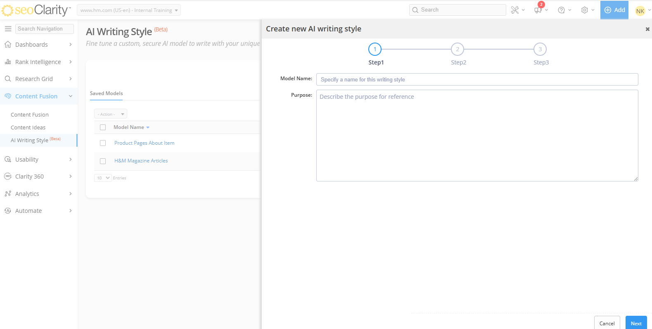The height and width of the screenshot is (329, 652).
Task: Open the H&M Magazine Articles link
Action: pos(141,161)
